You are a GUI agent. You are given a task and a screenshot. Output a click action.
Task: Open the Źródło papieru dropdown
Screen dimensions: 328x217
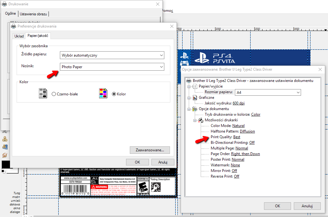point(112,55)
